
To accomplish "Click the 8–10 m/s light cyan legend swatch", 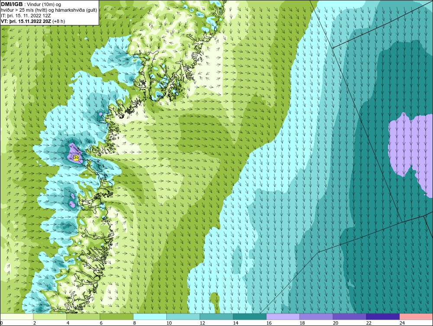I will [150, 316].
